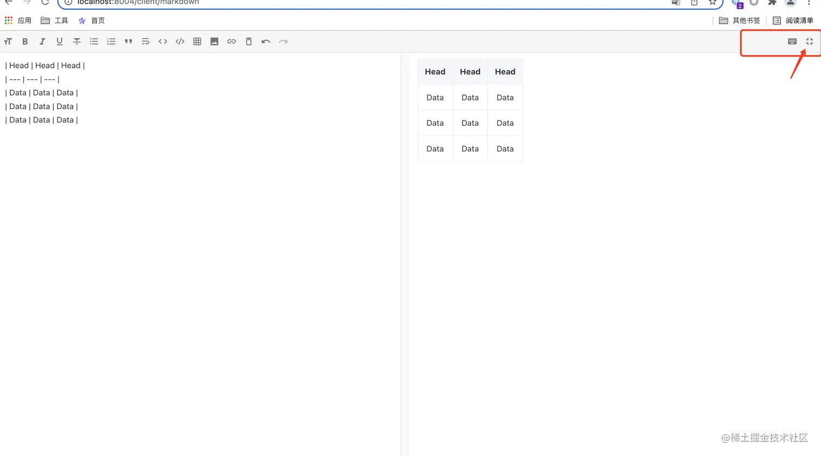Toggle bold formatting
Image resolution: width=821 pixels, height=456 pixels.
click(x=25, y=41)
